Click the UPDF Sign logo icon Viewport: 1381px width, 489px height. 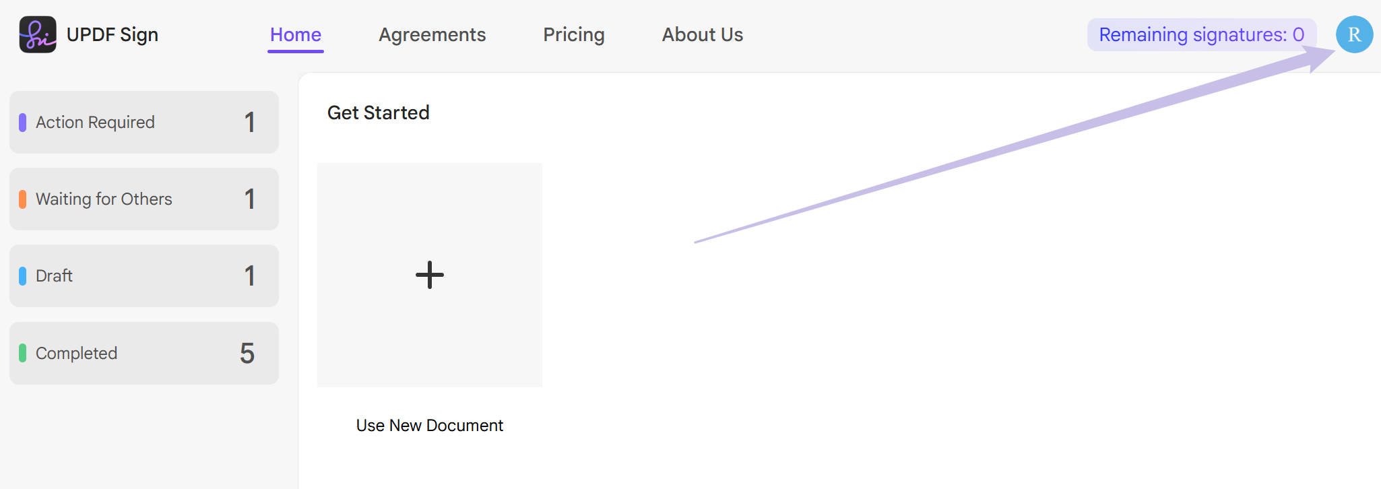[38, 34]
